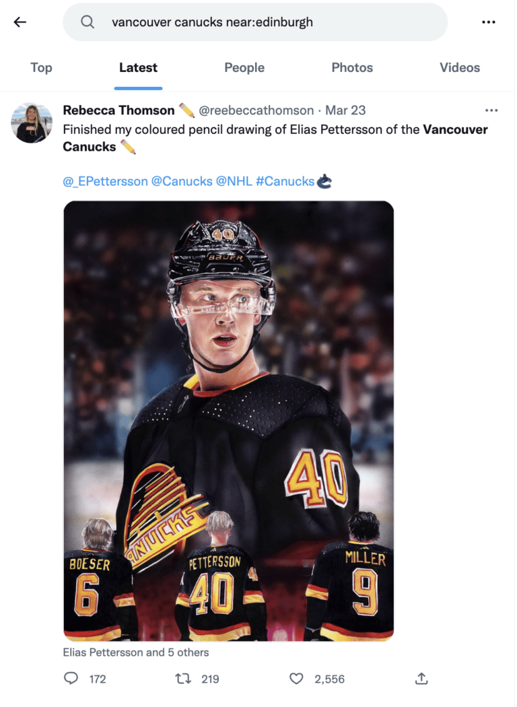Switch to the People tab
Viewport: 517px width, 707px height.
244,67
